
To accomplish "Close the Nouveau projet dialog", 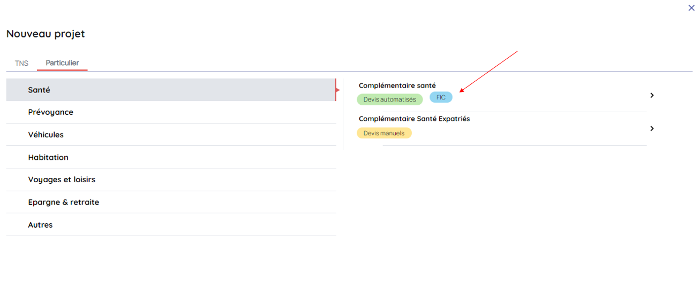I will tap(691, 8).
